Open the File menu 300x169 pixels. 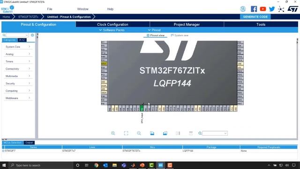50,9
